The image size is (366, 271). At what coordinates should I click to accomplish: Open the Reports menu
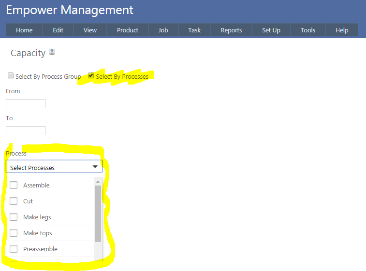coord(231,30)
